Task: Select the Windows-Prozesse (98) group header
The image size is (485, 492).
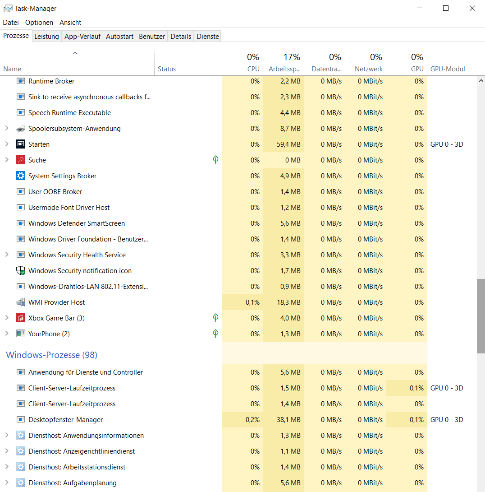Action: click(x=52, y=355)
